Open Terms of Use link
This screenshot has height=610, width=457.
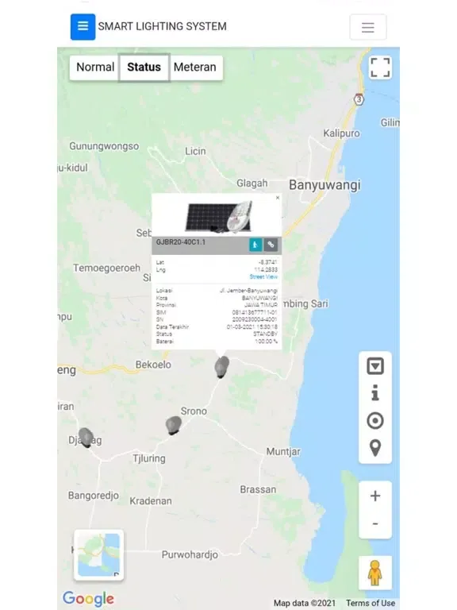click(x=371, y=603)
